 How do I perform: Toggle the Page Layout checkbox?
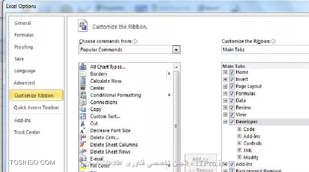coord(232,86)
